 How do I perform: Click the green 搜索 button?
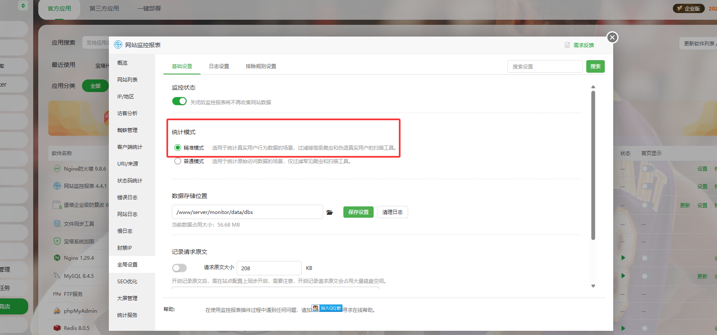tap(595, 66)
